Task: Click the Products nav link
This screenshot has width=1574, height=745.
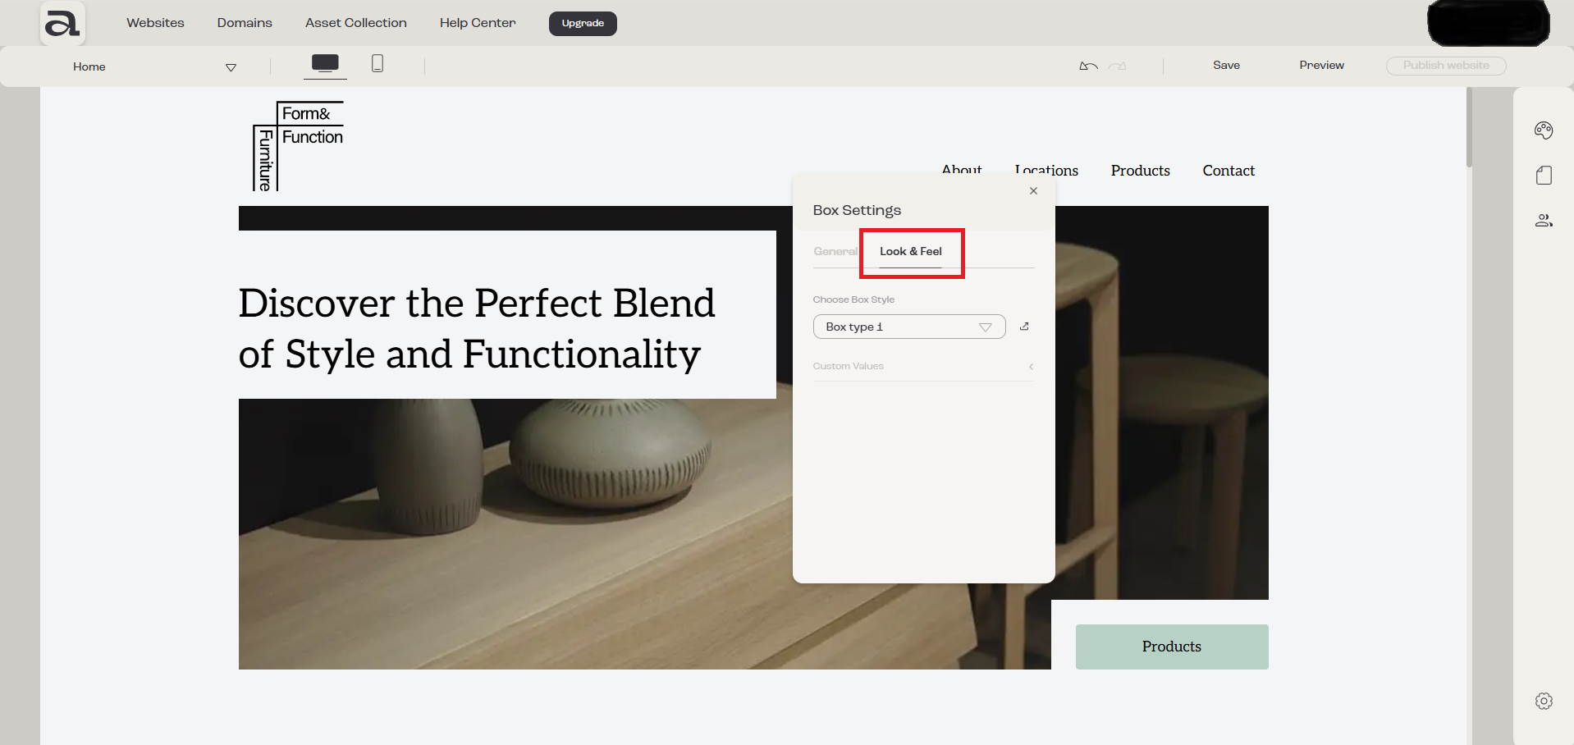Action: pyautogui.click(x=1140, y=171)
